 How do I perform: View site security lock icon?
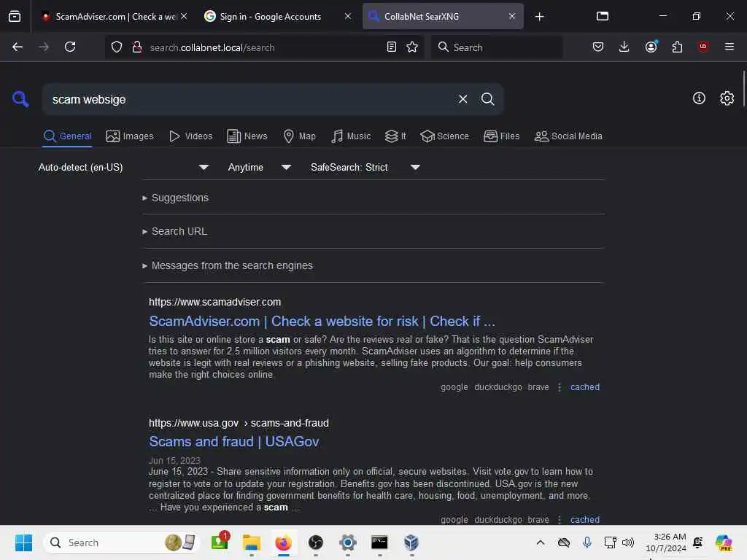coord(136,47)
